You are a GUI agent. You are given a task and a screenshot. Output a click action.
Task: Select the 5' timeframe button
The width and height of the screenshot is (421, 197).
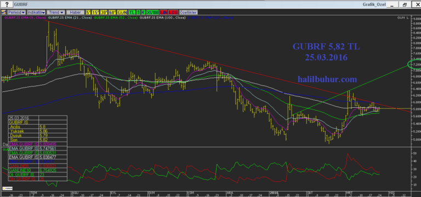coord(88,13)
